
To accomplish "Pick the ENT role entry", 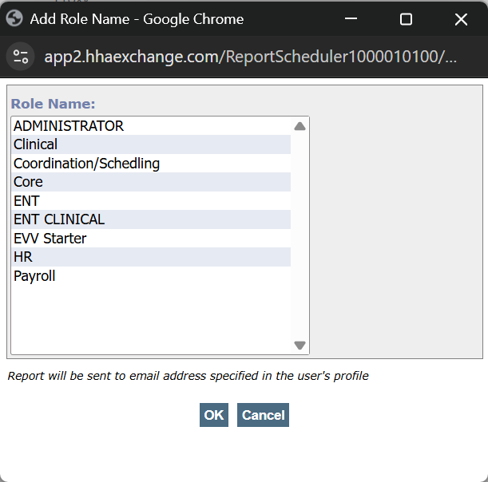I will 26,201.
